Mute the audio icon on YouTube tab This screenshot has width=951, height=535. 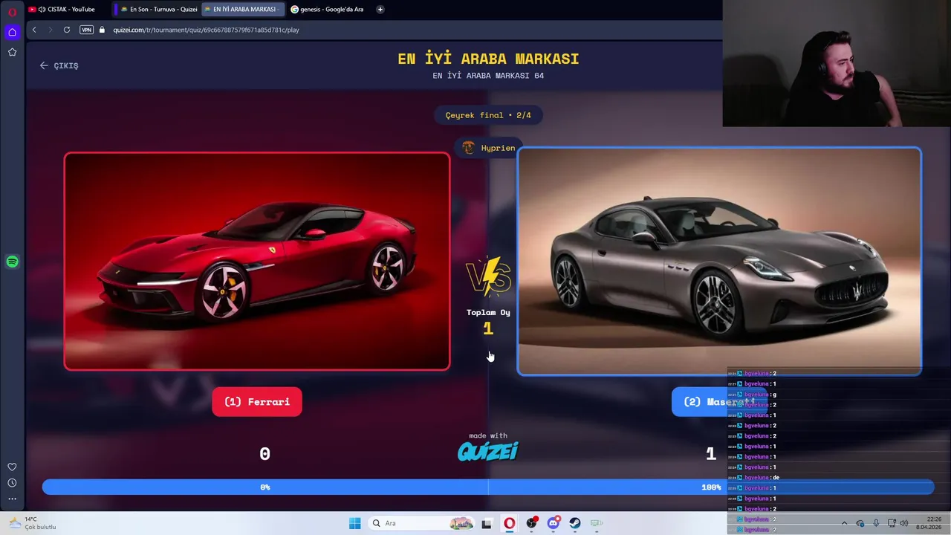(x=41, y=10)
